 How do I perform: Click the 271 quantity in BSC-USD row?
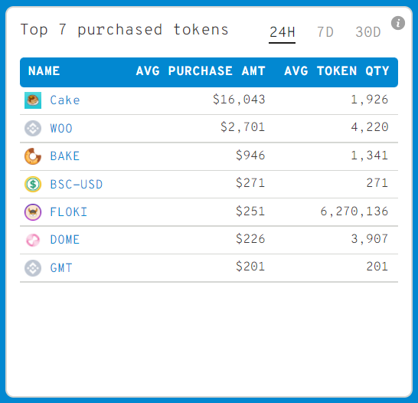click(x=377, y=183)
